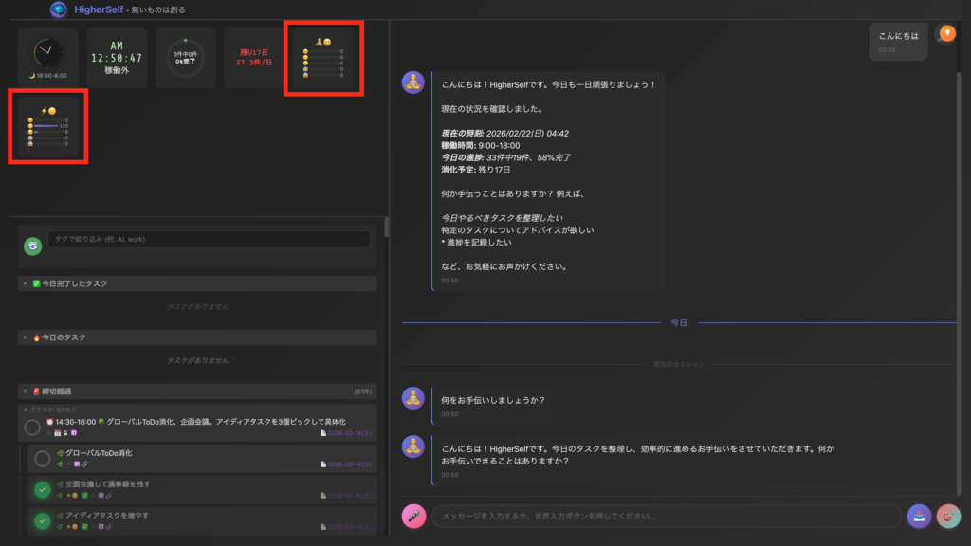Uncheck the アイディアタスクを増やす task
Viewport: 971px width, 546px height.
(42, 520)
